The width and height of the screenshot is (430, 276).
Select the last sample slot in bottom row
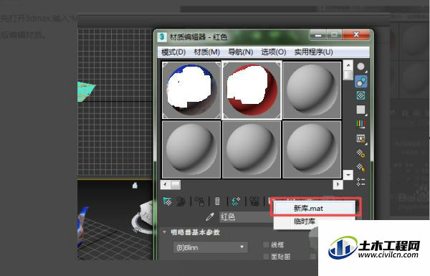(x=312, y=150)
